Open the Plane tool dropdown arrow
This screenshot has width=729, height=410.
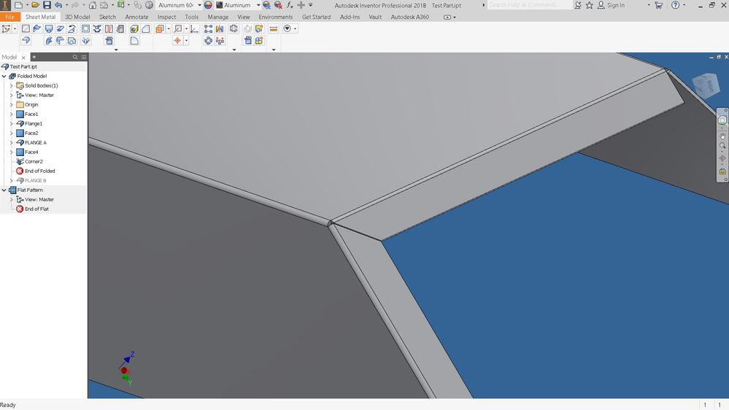[169, 29]
